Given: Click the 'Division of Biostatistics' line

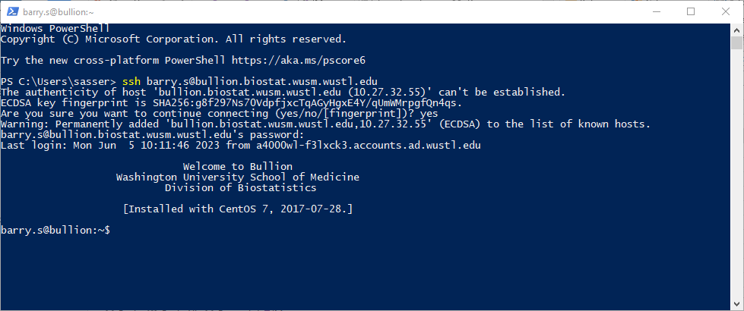Looking at the screenshot, I should [241, 188].
